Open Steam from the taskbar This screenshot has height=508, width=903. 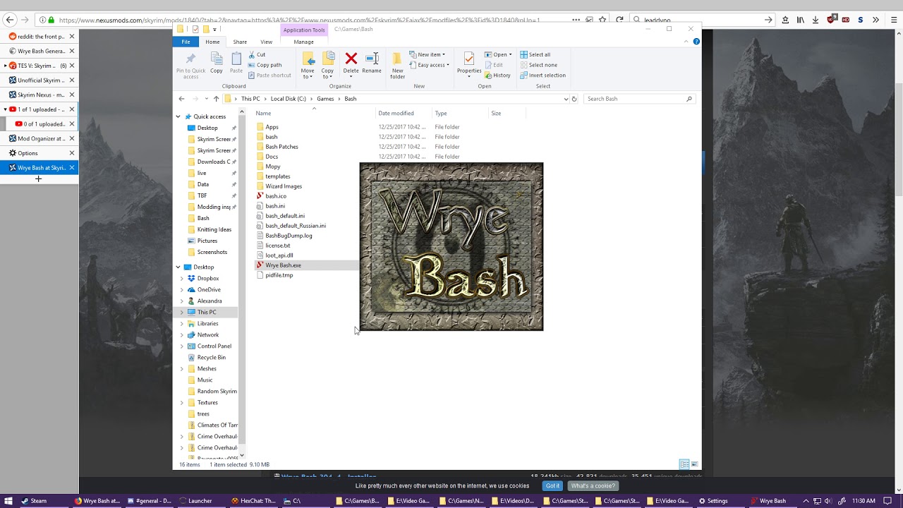34,501
